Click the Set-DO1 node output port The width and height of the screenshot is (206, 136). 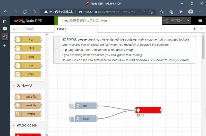click(x=161, y=110)
